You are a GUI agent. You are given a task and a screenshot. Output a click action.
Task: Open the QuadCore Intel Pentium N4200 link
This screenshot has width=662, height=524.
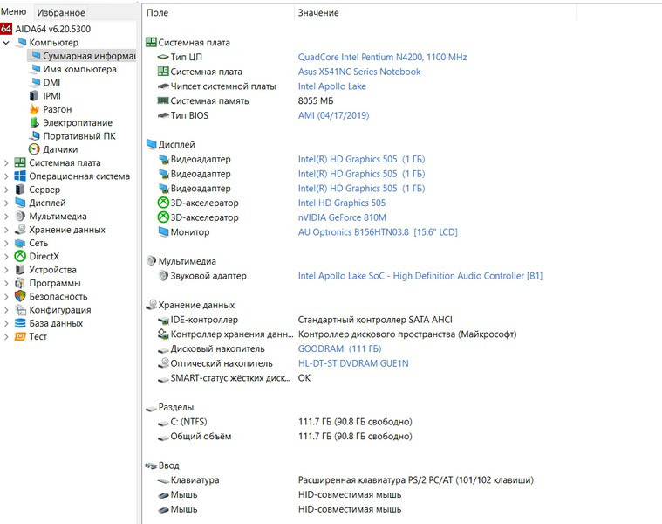382,58
